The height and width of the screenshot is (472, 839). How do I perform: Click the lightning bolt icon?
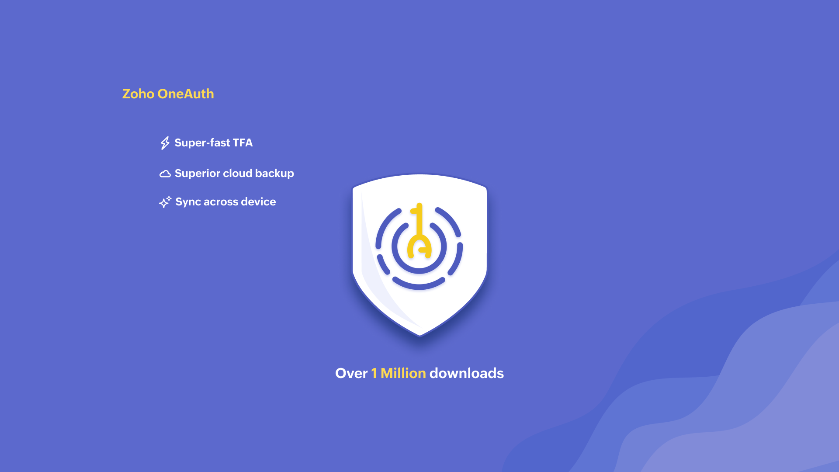[x=165, y=143]
